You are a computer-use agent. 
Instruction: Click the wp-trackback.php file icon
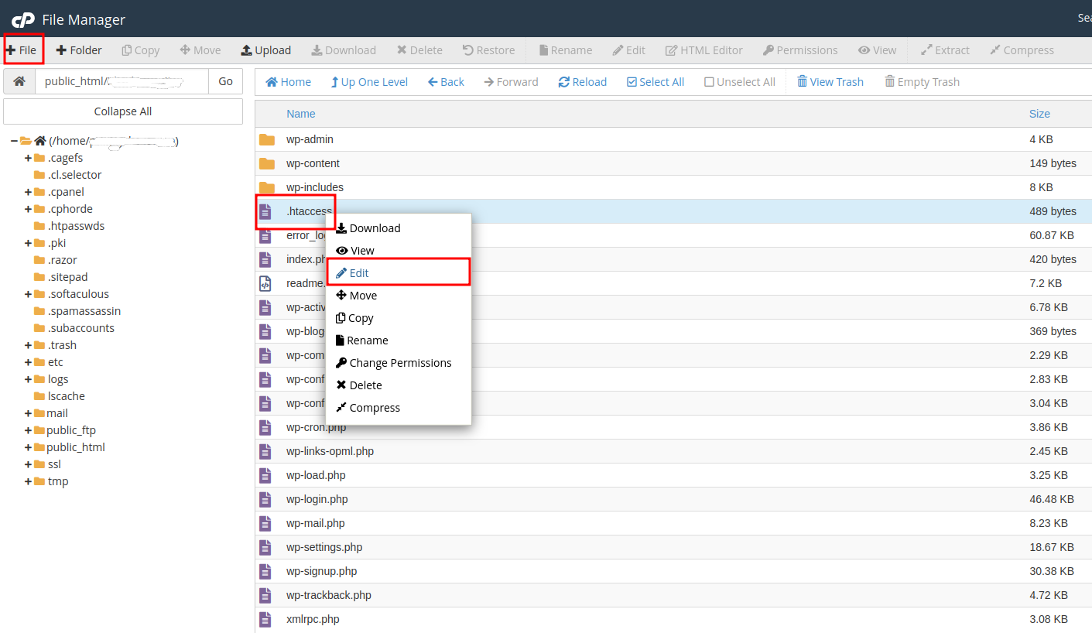265,595
